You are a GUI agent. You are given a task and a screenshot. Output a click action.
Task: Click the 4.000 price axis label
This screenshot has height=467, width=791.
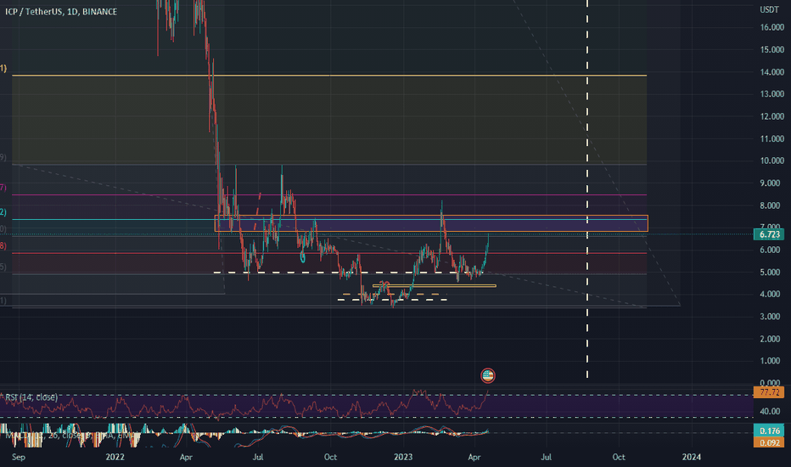click(x=771, y=295)
